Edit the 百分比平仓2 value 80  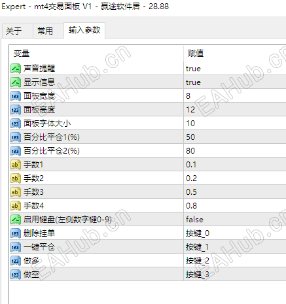pos(190,151)
